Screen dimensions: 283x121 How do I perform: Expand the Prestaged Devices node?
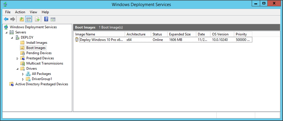[17, 58]
